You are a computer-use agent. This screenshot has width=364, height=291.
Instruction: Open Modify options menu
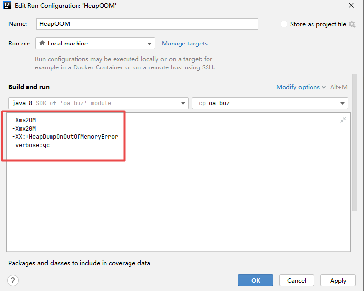(x=301, y=87)
